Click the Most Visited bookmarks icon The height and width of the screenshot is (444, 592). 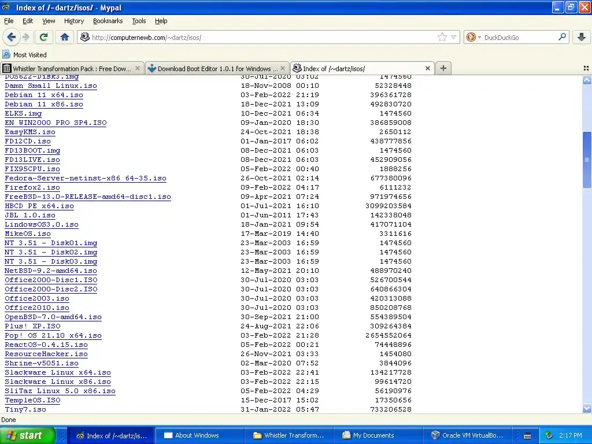[6, 55]
